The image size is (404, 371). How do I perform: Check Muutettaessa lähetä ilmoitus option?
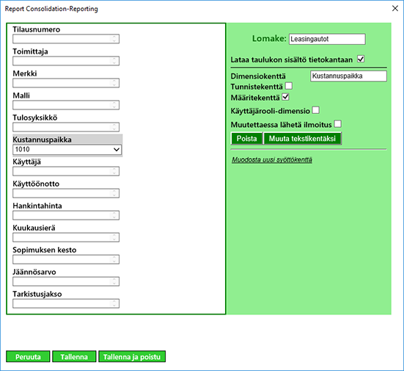(x=338, y=124)
